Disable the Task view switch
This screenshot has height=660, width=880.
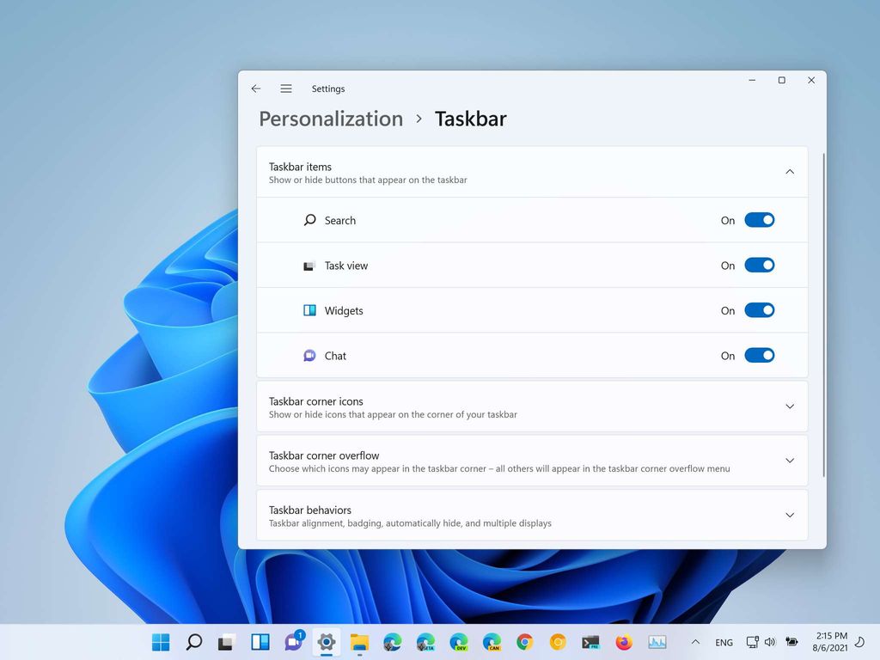tap(760, 266)
